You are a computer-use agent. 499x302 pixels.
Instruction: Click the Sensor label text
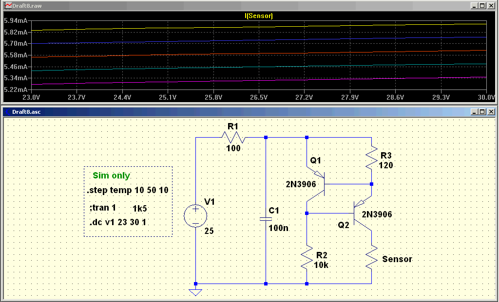tap(397, 259)
